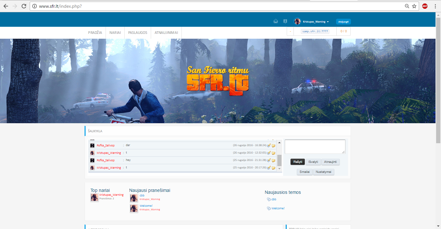
Task: Click the Atsijungti logout button
Action: click(343, 22)
